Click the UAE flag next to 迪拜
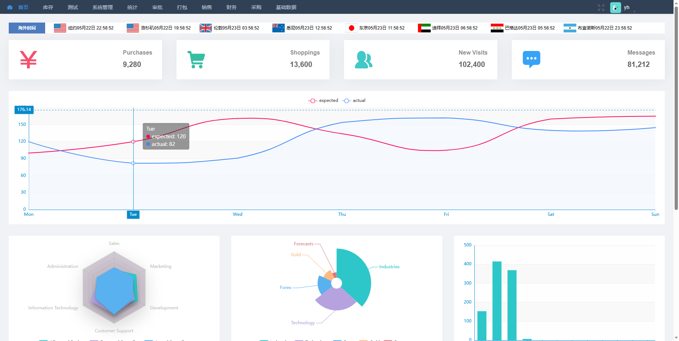 click(x=424, y=28)
